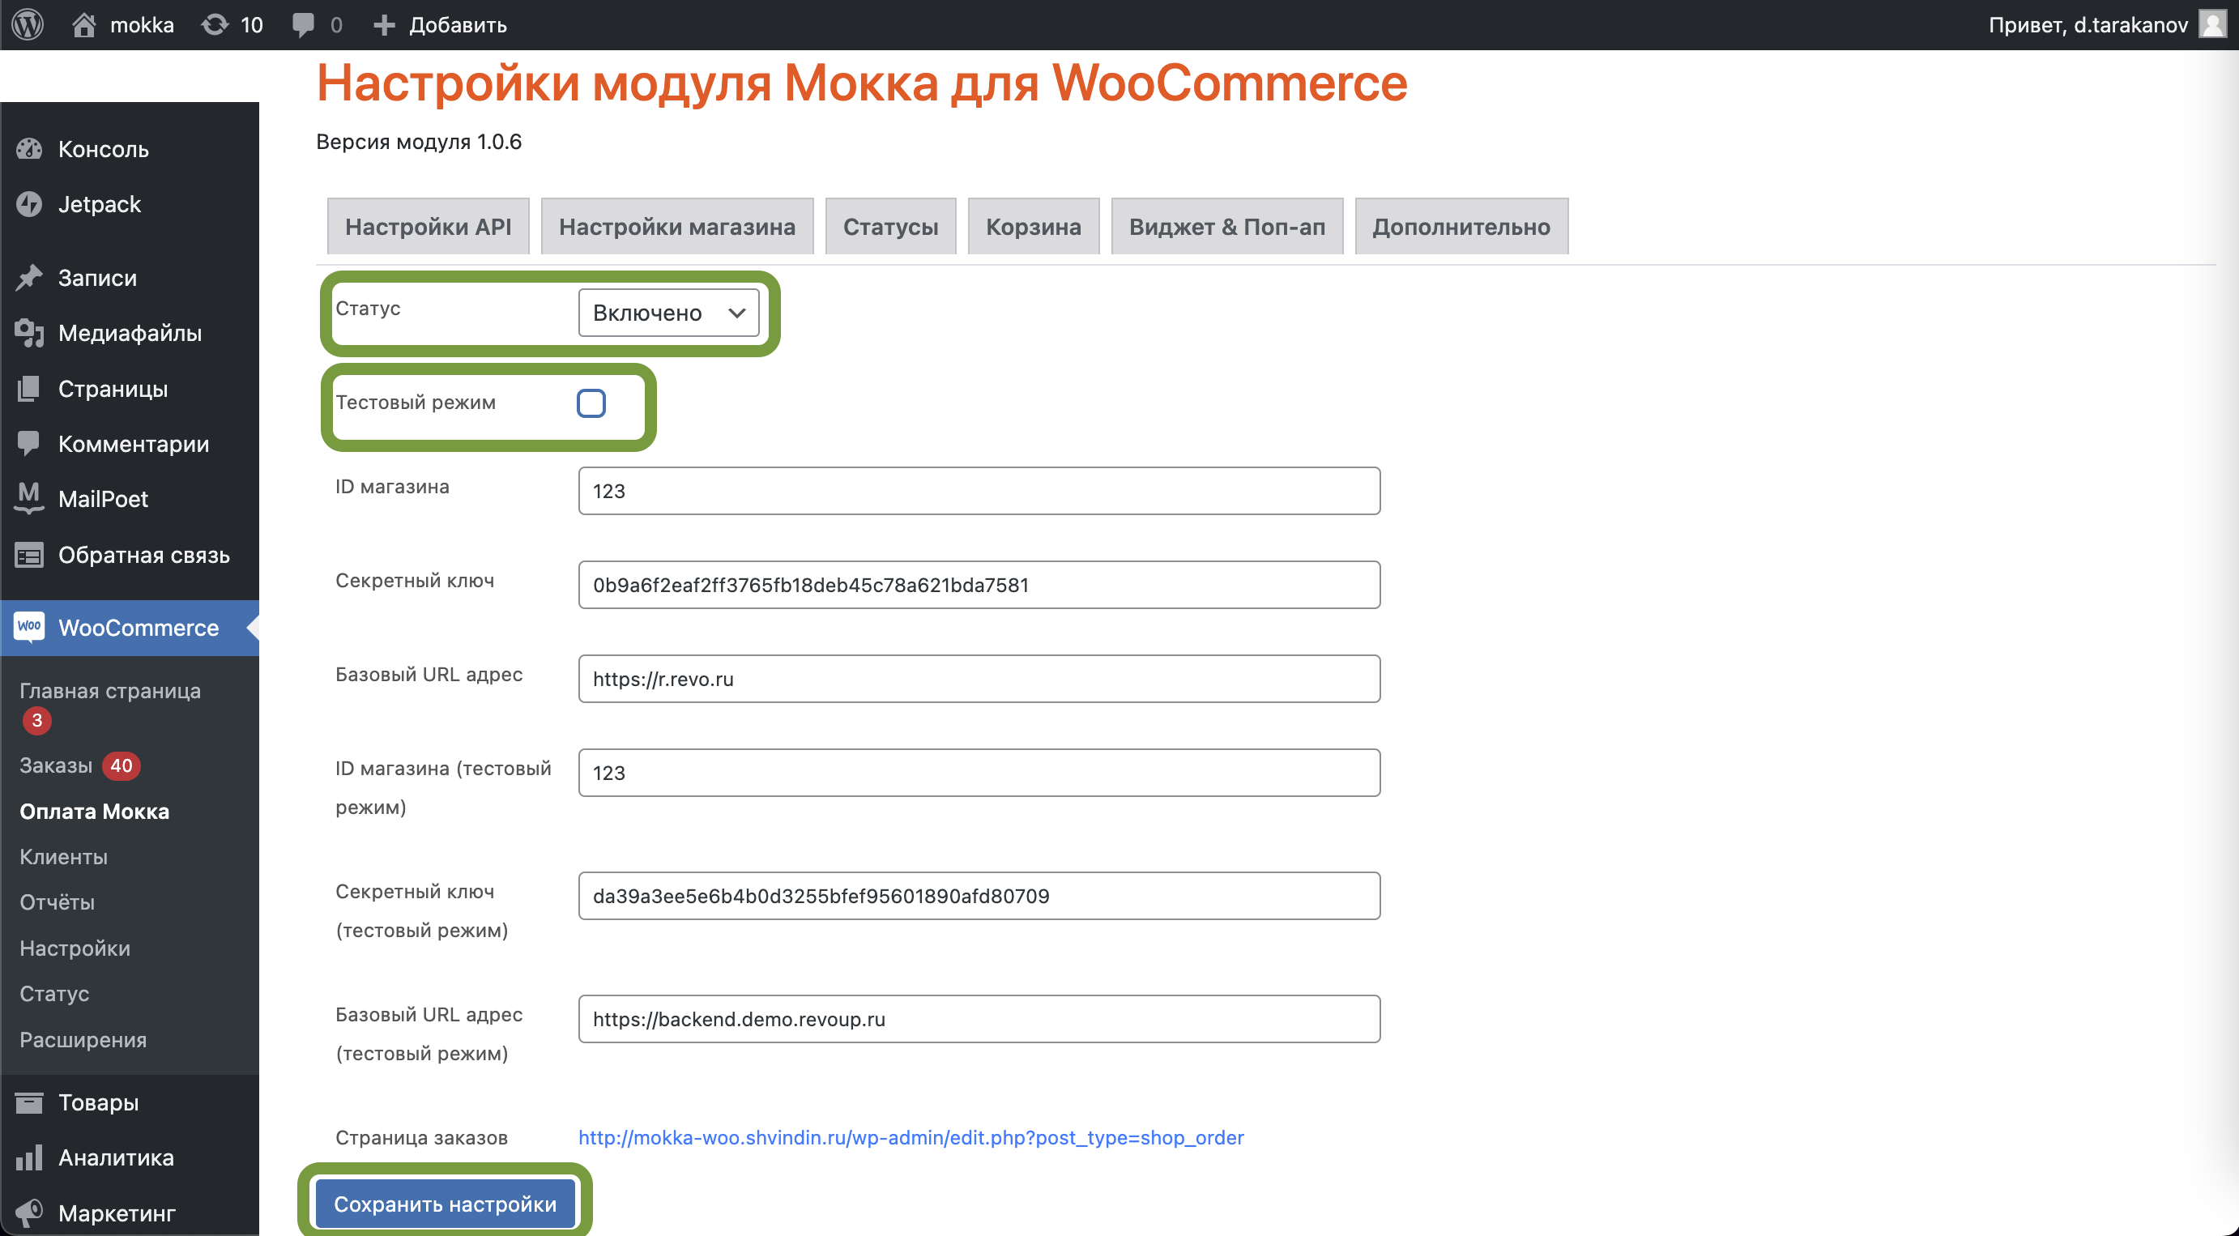
Task: Click the Консоль dashboard icon
Action: tap(28, 149)
